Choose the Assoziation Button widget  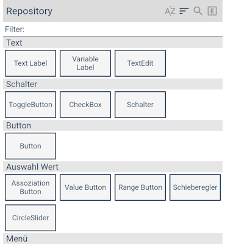(30, 187)
